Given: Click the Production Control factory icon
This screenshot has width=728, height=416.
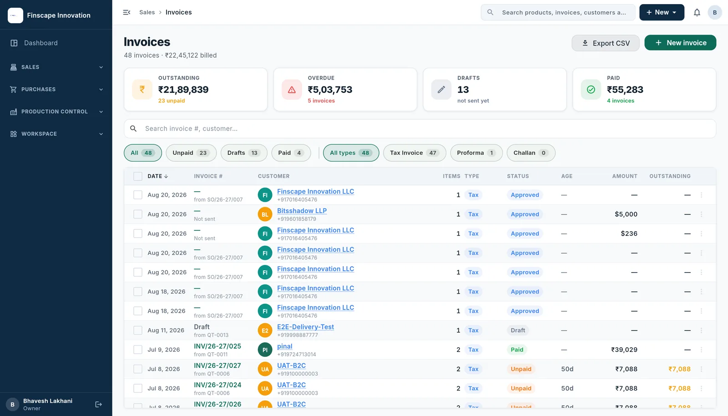Looking at the screenshot, I should click(x=14, y=112).
